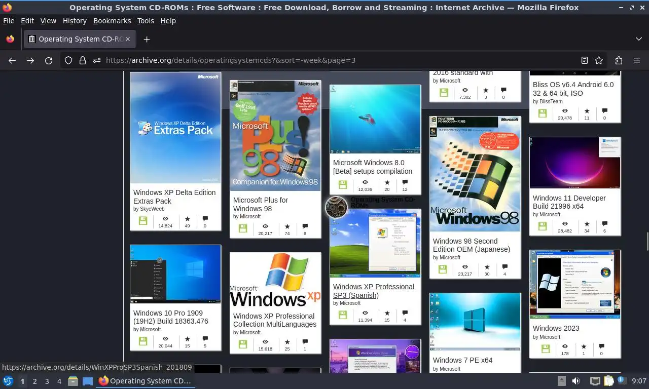Screen dimensions: 649x389
Task: Switch to workspace 2 in taskbar
Action: [x=34, y=381]
